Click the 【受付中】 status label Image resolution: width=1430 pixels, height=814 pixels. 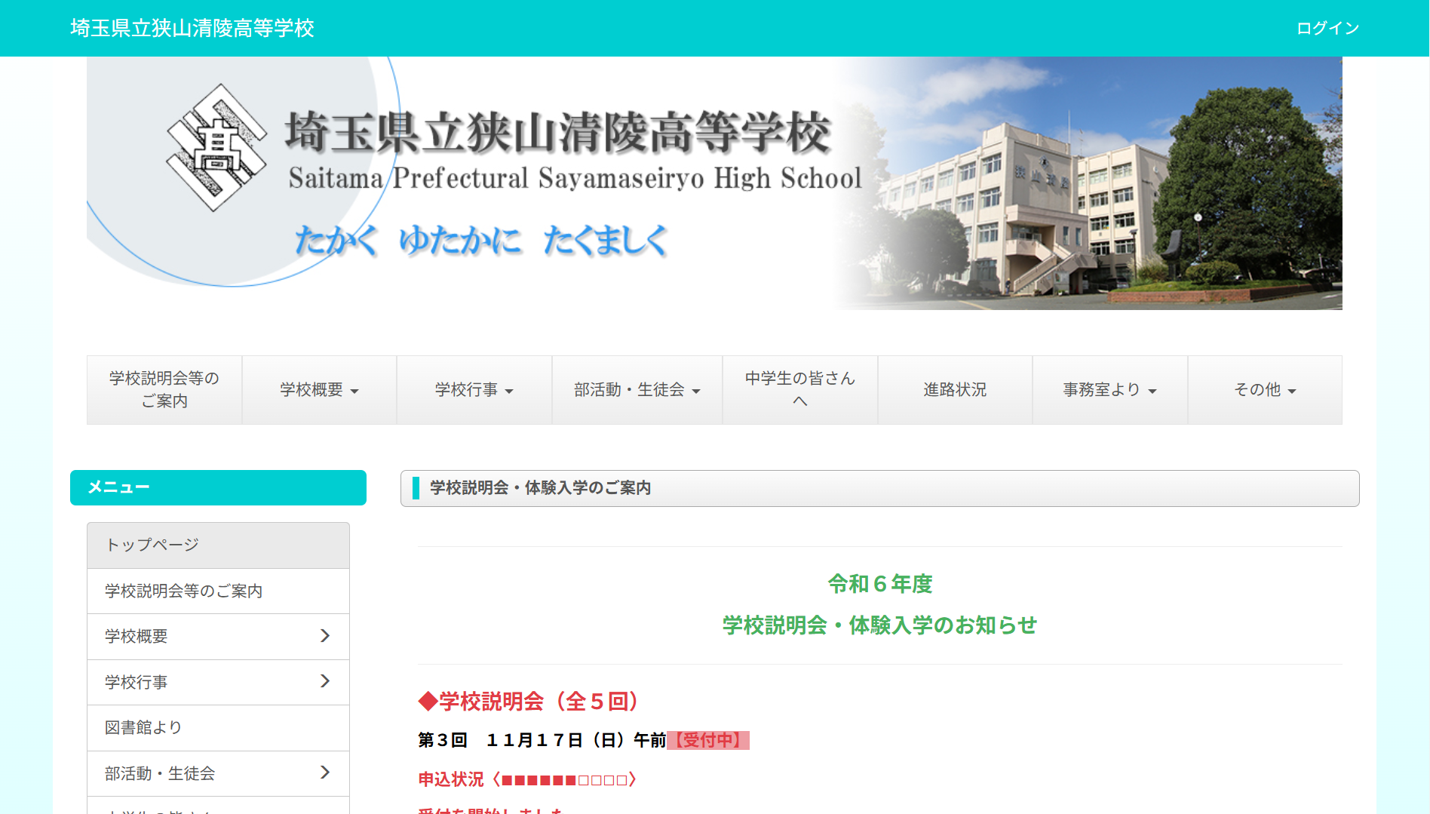coord(708,740)
